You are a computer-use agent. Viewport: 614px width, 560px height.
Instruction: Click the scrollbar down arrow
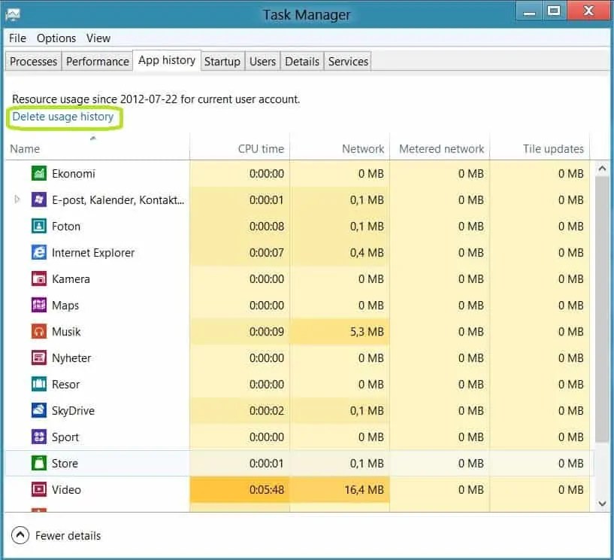(603, 503)
